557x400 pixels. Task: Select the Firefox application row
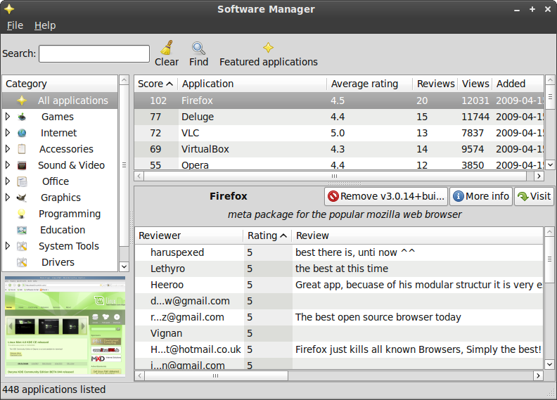338,101
